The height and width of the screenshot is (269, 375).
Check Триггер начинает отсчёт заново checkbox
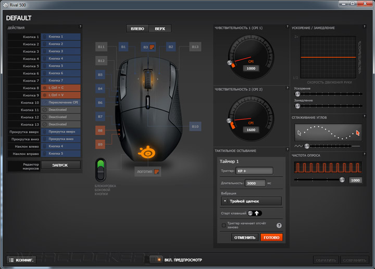click(224, 225)
